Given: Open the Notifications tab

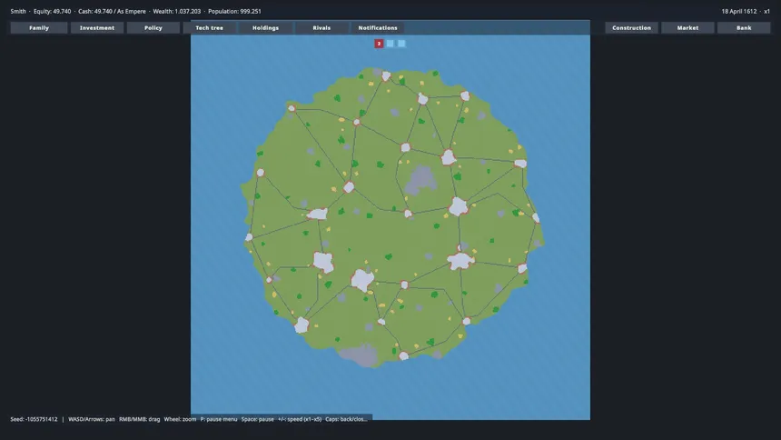Looking at the screenshot, I should click(x=378, y=28).
